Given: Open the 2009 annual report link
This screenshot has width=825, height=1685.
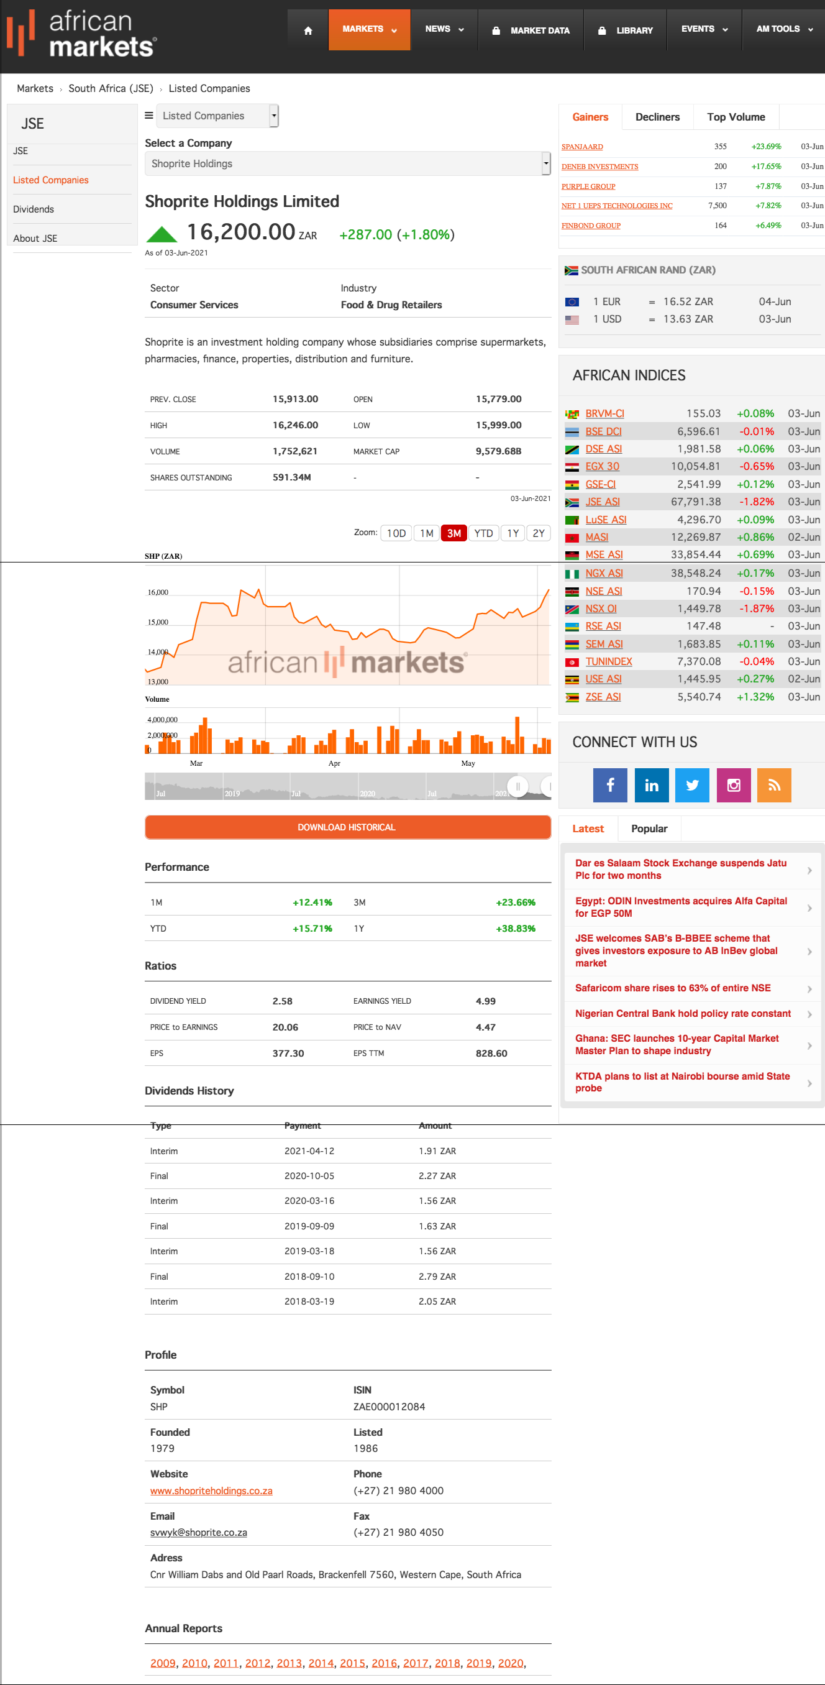Looking at the screenshot, I should (163, 1663).
